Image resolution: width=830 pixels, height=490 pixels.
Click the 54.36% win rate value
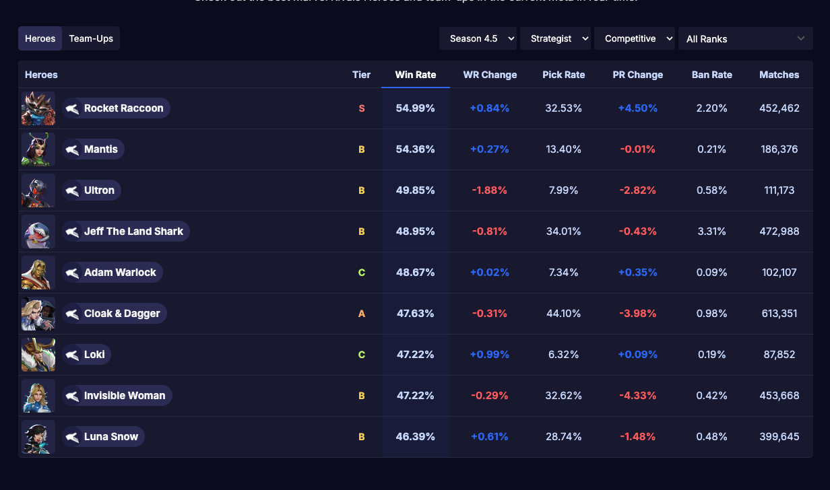[416, 149]
